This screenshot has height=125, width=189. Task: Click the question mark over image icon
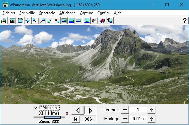point(110,21)
